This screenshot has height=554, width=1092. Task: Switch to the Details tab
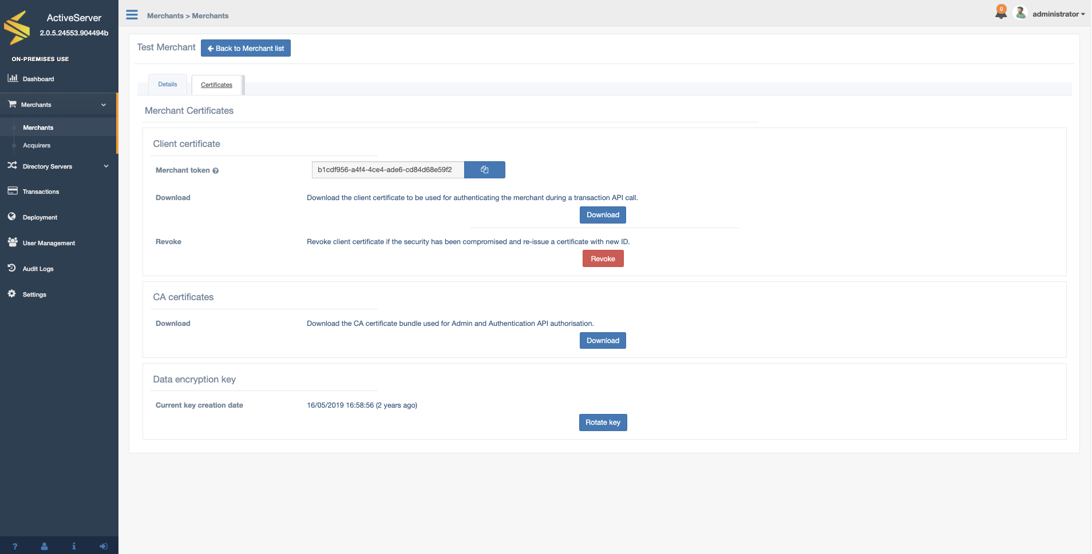(168, 85)
